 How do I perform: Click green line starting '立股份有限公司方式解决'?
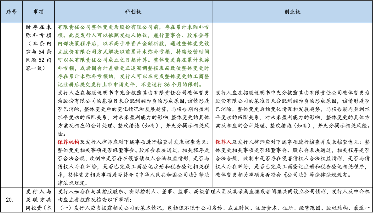[133, 52]
